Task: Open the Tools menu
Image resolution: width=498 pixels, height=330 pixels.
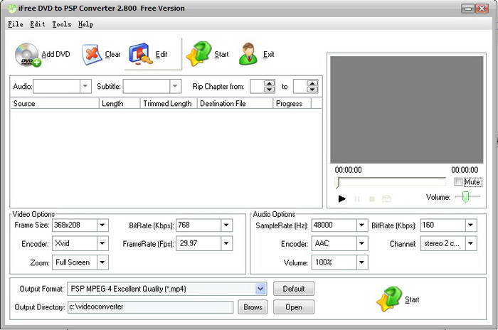Action: coord(62,24)
